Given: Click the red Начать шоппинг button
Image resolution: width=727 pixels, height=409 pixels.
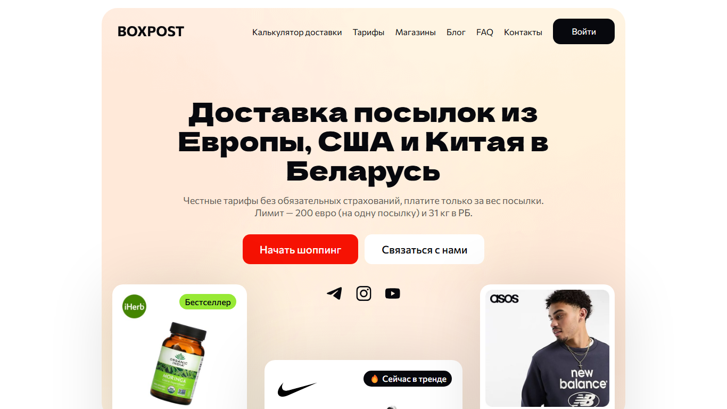Looking at the screenshot, I should [x=300, y=249].
